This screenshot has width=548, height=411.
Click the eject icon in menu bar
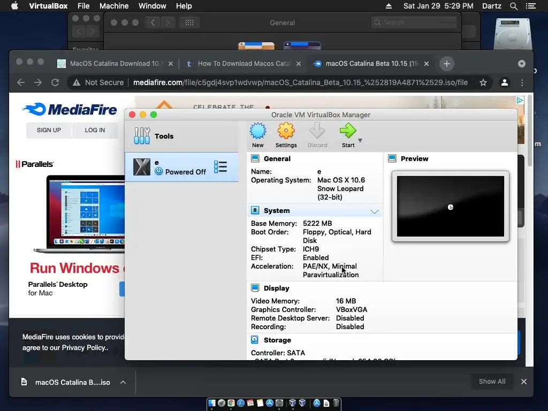(389, 6)
